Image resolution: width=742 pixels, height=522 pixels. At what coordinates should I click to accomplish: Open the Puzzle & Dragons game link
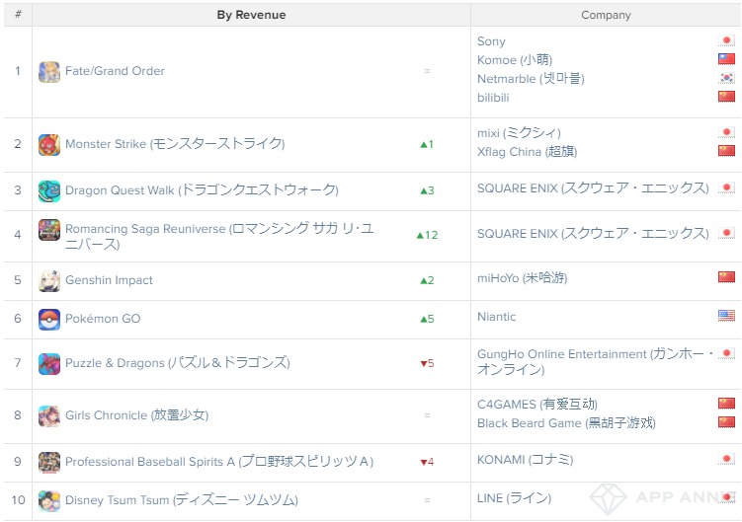(178, 363)
